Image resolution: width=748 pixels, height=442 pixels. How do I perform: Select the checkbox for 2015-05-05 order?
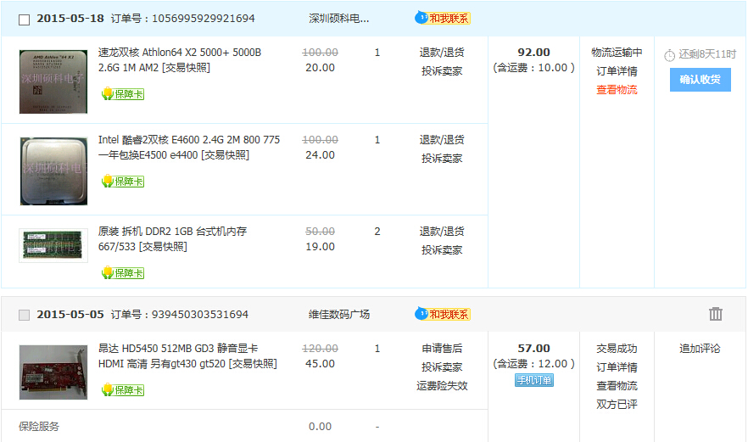(x=24, y=315)
